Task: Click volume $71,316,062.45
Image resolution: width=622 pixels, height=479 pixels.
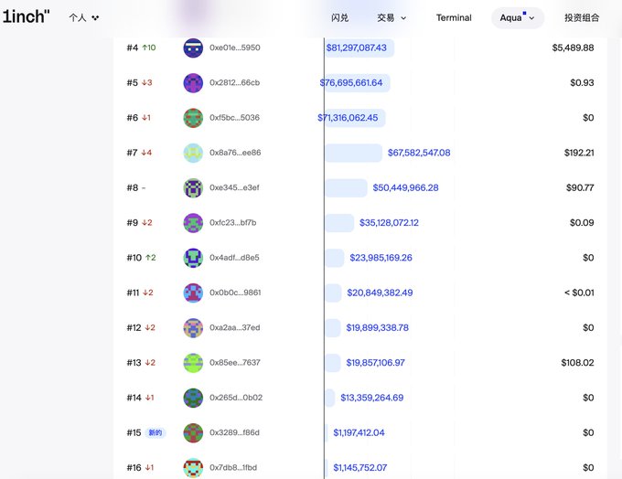Action: click(348, 117)
